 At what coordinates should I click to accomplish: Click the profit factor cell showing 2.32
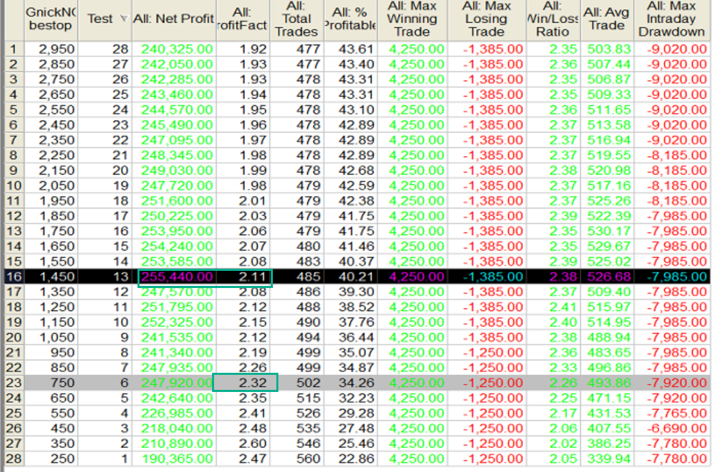(245, 382)
